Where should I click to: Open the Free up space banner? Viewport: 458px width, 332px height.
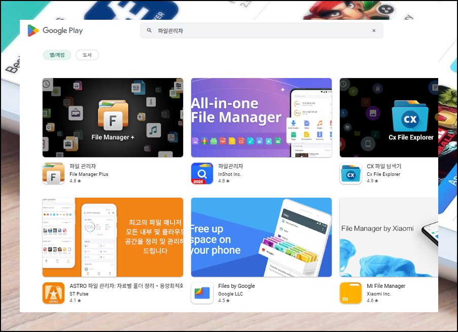click(x=261, y=237)
